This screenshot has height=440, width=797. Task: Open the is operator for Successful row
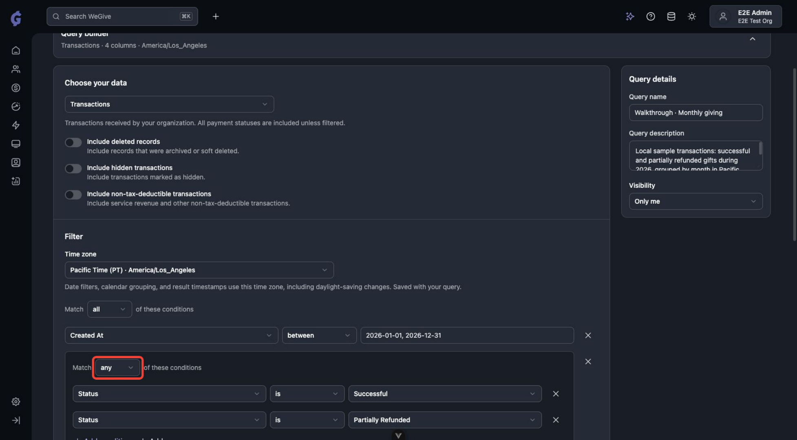click(x=307, y=394)
